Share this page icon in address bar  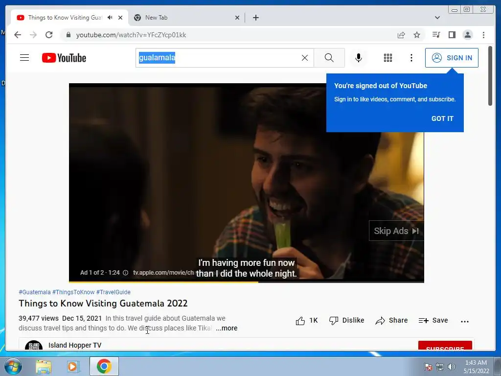pyautogui.click(x=401, y=35)
